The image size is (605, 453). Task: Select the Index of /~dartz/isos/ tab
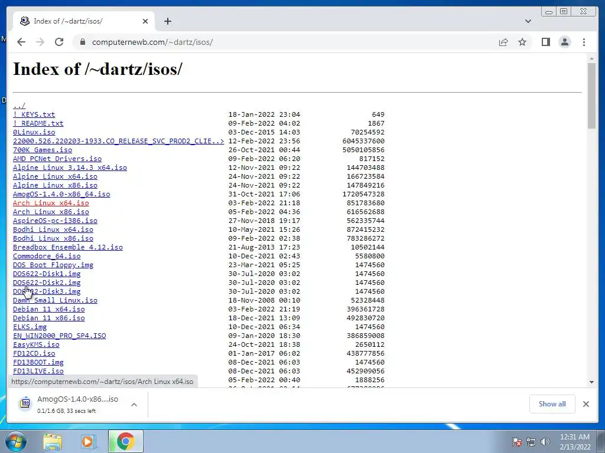[x=84, y=21]
